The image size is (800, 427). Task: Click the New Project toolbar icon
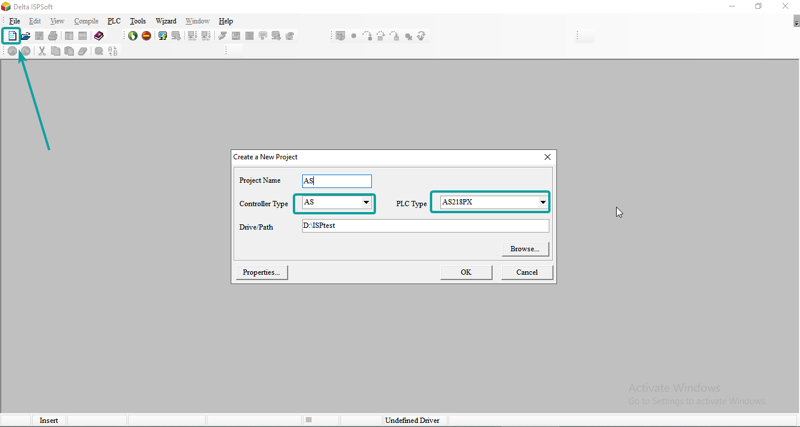click(12, 36)
